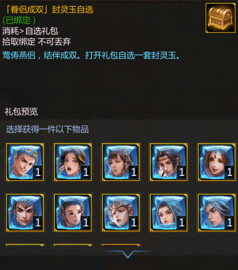
Task: Click the green 已绑定 status text
Action: 19,20
